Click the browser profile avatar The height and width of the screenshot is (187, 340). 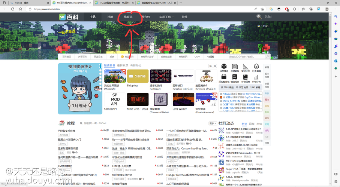point(327,9)
